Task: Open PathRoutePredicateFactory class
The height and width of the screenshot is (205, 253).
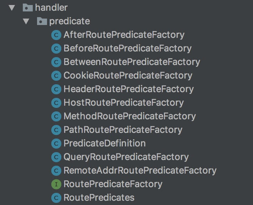Action: click(123, 130)
